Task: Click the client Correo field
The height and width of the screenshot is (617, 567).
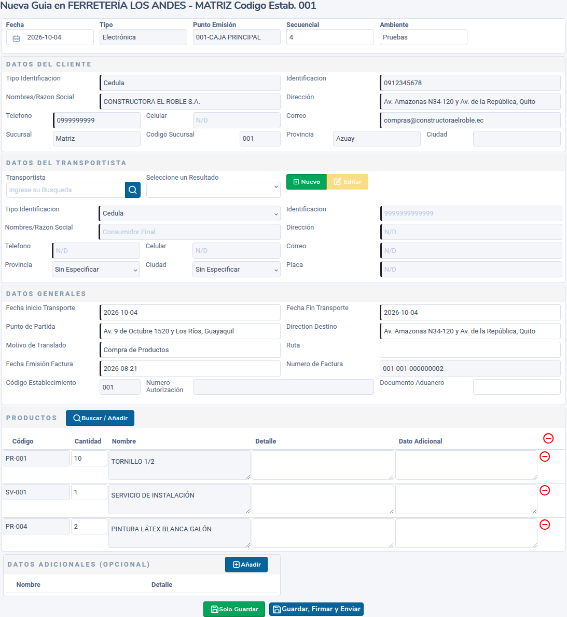Action: pyautogui.click(x=470, y=120)
